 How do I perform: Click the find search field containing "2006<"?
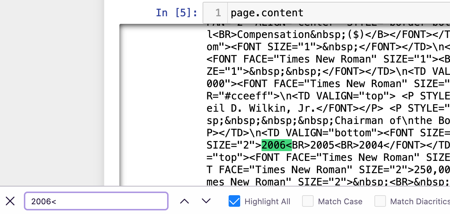pos(96,201)
